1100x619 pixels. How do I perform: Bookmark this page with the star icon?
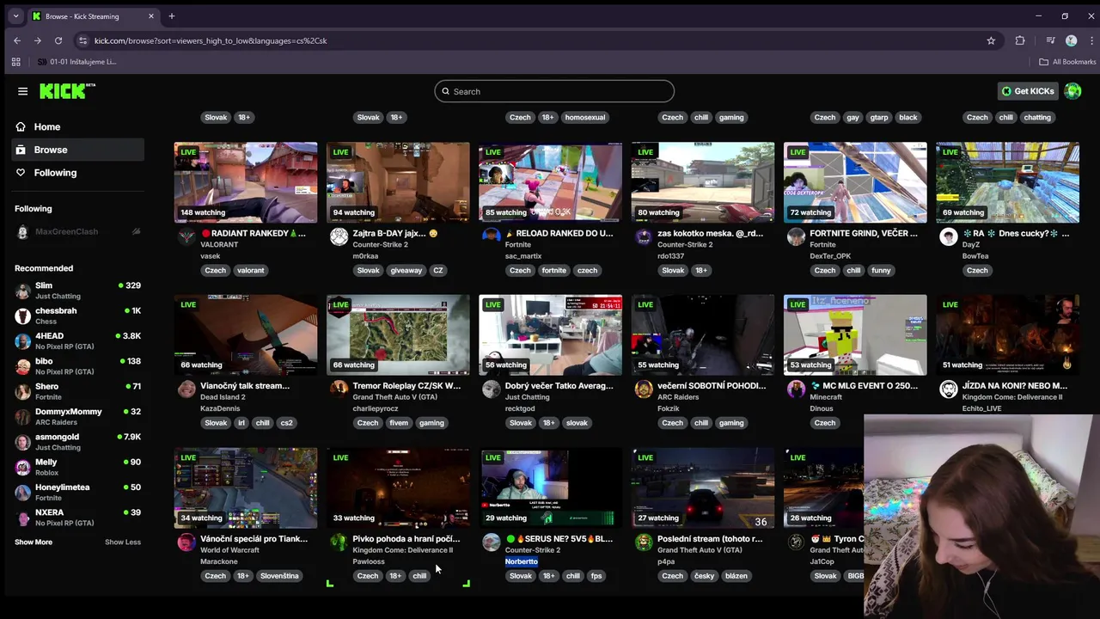click(991, 40)
